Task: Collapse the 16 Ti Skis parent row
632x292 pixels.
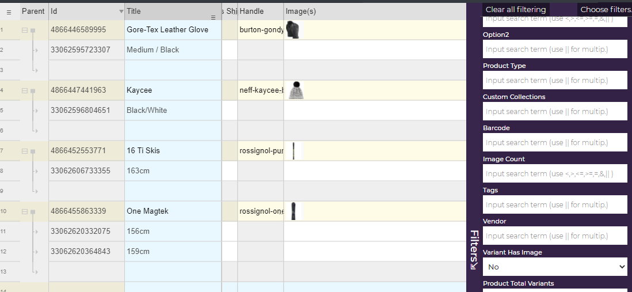Action: [25, 151]
